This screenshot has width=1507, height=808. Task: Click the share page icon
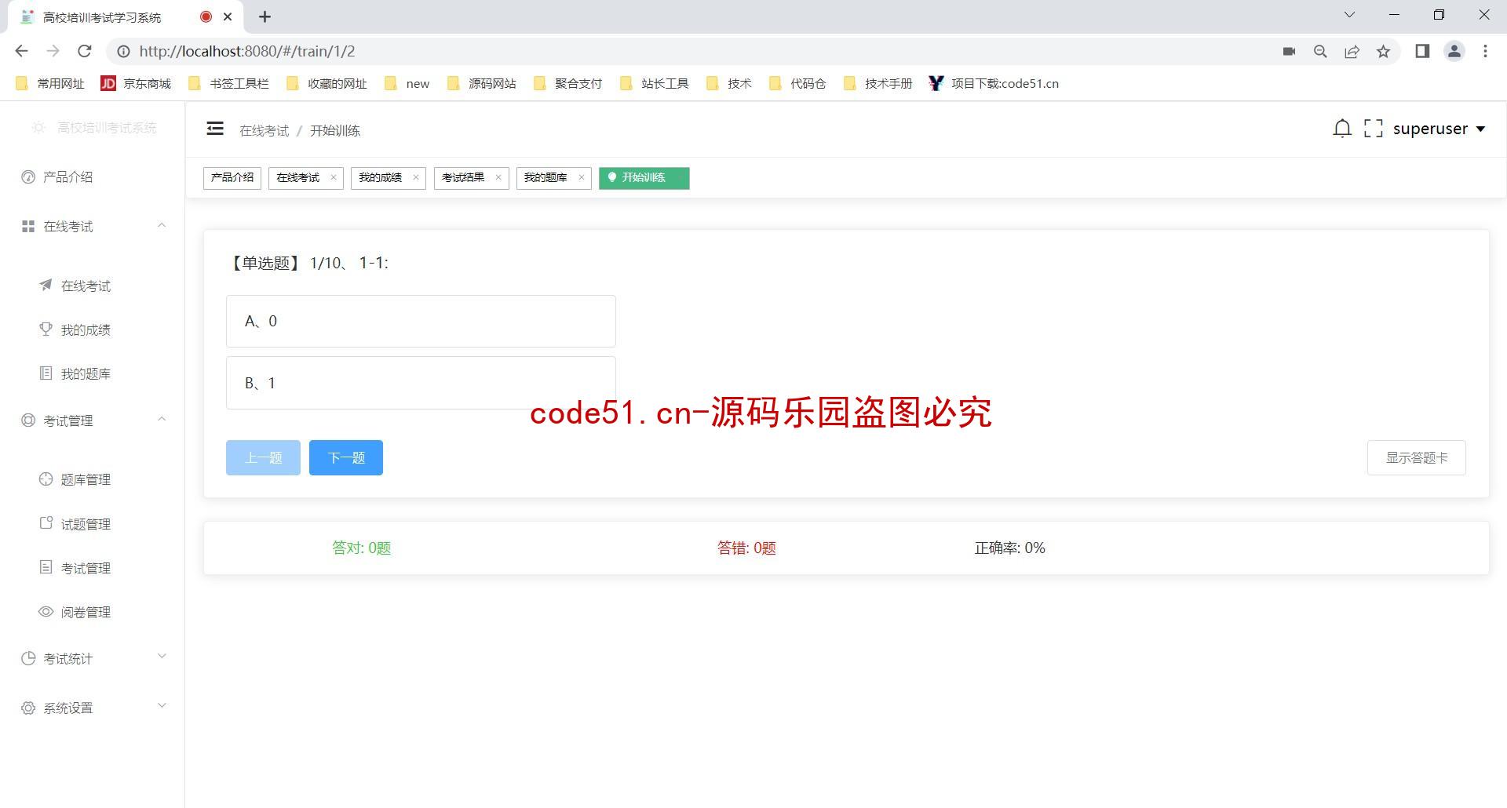tap(1352, 51)
